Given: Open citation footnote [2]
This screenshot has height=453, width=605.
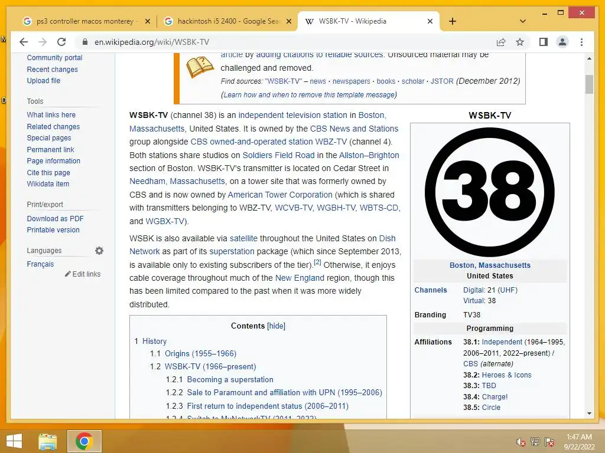Looking at the screenshot, I should tap(317, 262).
